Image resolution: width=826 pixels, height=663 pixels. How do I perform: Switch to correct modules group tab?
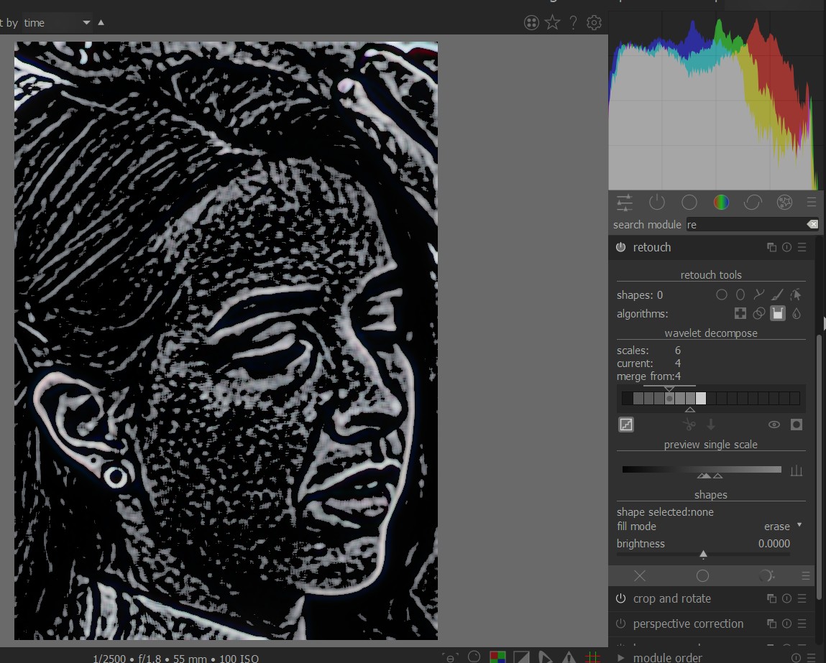[753, 202]
